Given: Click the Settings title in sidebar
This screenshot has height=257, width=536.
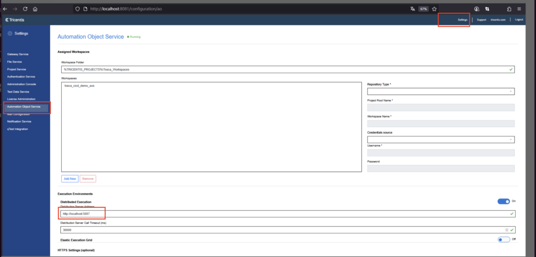Looking at the screenshot, I should [x=21, y=33].
